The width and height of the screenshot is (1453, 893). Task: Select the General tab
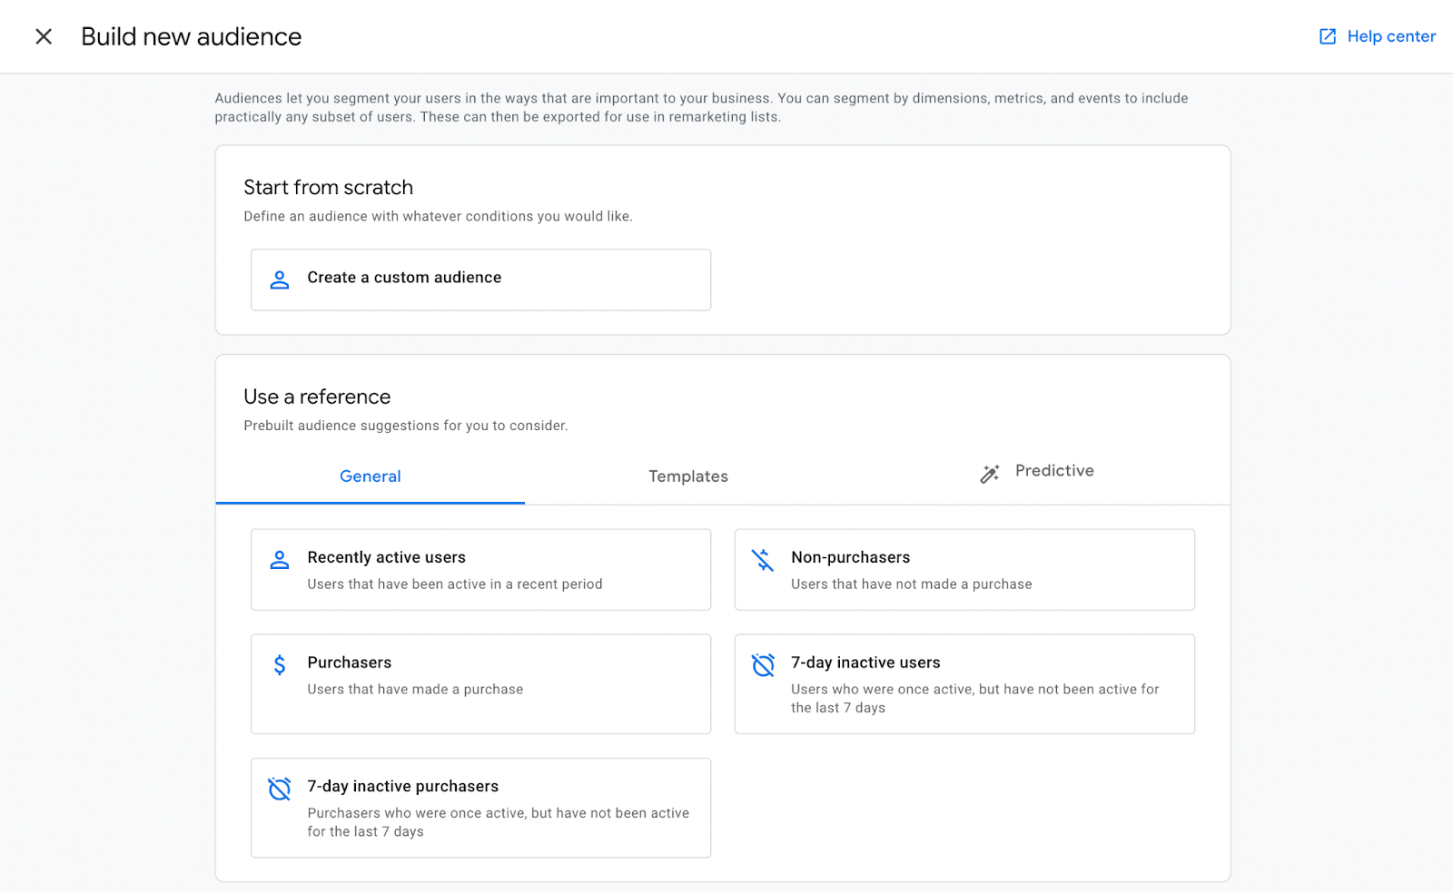(370, 476)
